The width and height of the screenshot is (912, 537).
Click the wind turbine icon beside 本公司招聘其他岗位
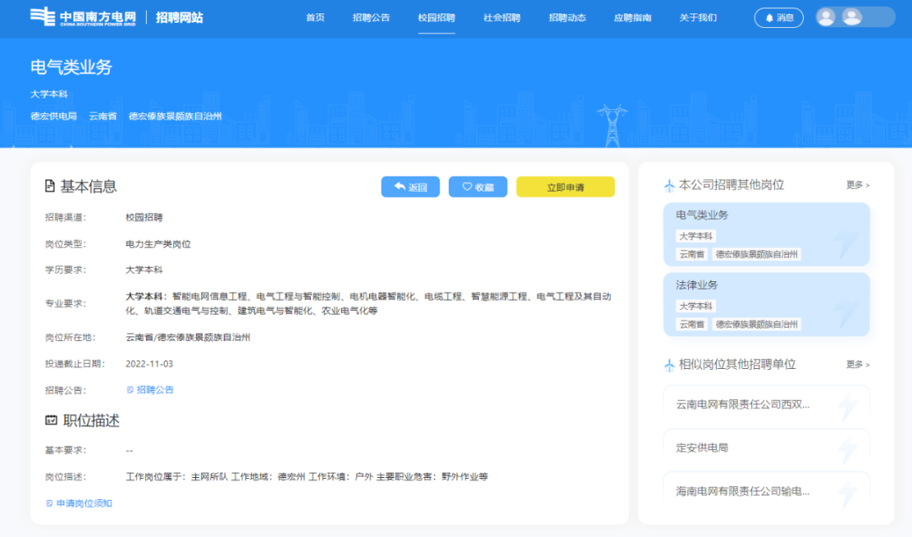pos(669,186)
